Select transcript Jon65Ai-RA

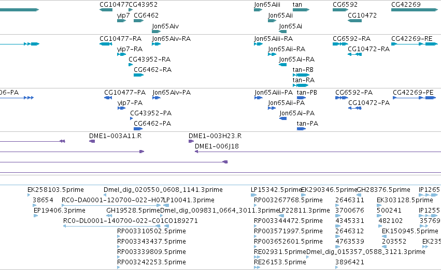point(282,65)
